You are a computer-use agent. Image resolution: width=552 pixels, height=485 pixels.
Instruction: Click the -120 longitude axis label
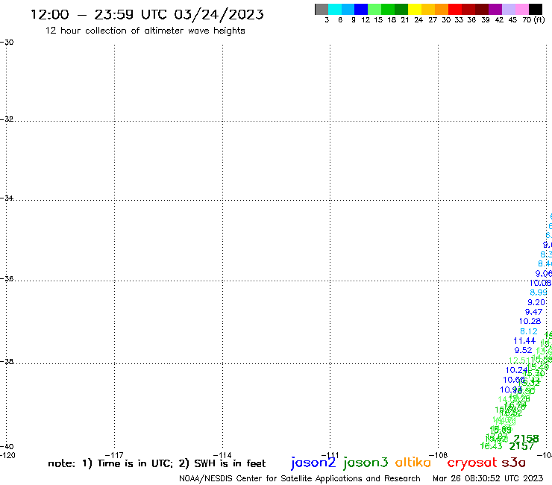click(x=7, y=455)
